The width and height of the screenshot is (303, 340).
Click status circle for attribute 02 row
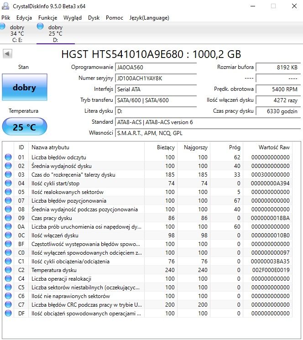click(x=8, y=166)
